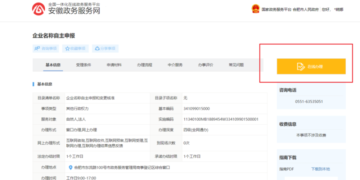Viewport: 360px width, 180px height.
Task: Switch to the 办事评价 tab
Action: pos(206,65)
